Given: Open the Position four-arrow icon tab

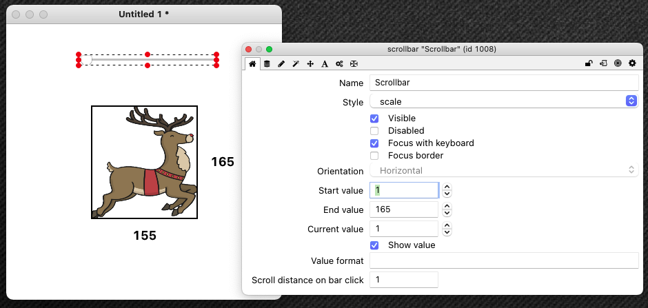Looking at the screenshot, I should 310,63.
